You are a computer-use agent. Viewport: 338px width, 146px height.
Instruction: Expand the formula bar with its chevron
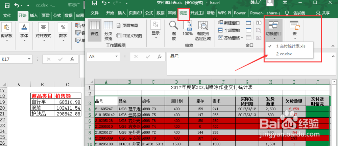pyautogui.click(x=333, y=56)
